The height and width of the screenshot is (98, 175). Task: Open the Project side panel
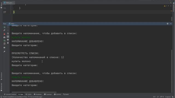pyautogui.click(x=1, y=5)
